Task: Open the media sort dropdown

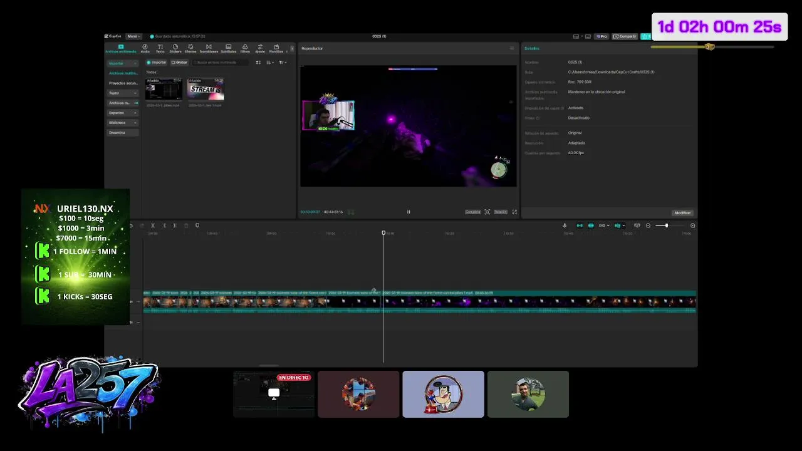Action: click(x=270, y=62)
